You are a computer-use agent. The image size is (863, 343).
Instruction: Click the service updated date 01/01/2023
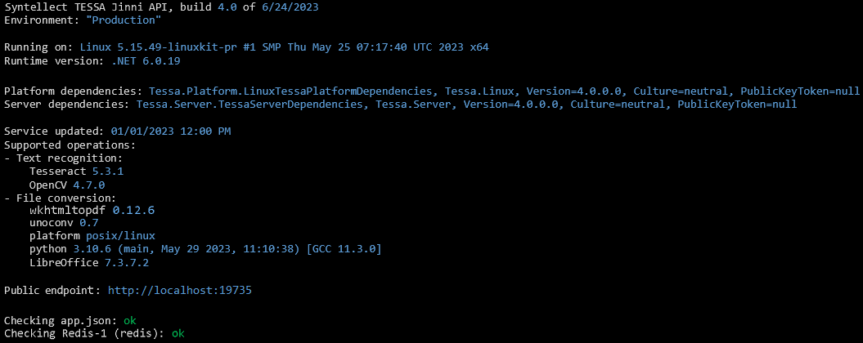pos(171,131)
